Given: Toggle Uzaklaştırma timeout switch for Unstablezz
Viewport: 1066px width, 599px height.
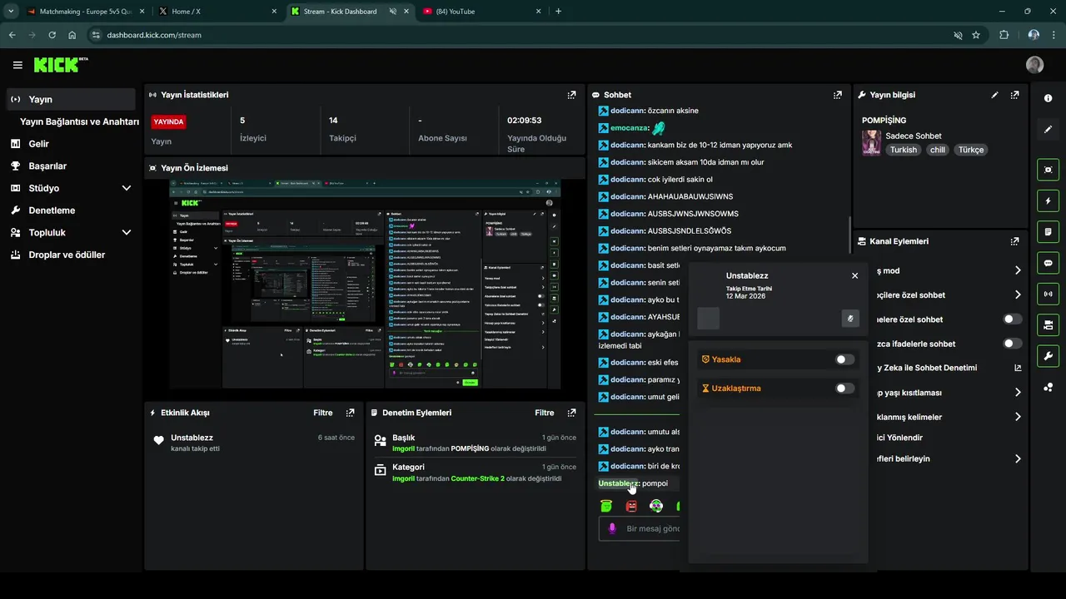Looking at the screenshot, I should click(x=844, y=389).
